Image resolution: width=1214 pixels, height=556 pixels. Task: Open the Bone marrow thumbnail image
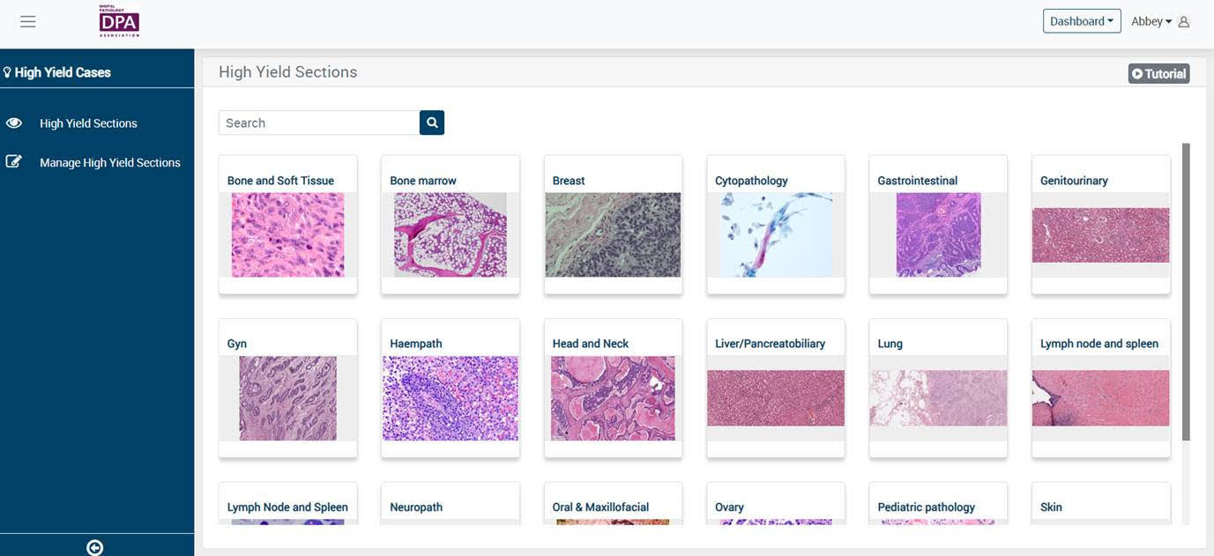pyautogui.click(x=451, y=234)
